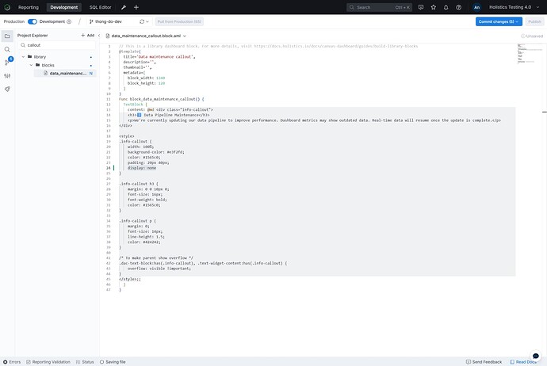Collapse the blocks folder
The height and width of the screenshot is (366, 547).
[31, 65]
